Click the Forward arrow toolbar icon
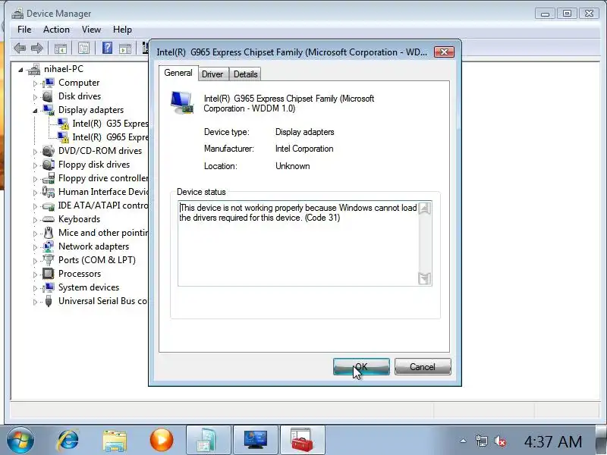 [x=37, y=49]
